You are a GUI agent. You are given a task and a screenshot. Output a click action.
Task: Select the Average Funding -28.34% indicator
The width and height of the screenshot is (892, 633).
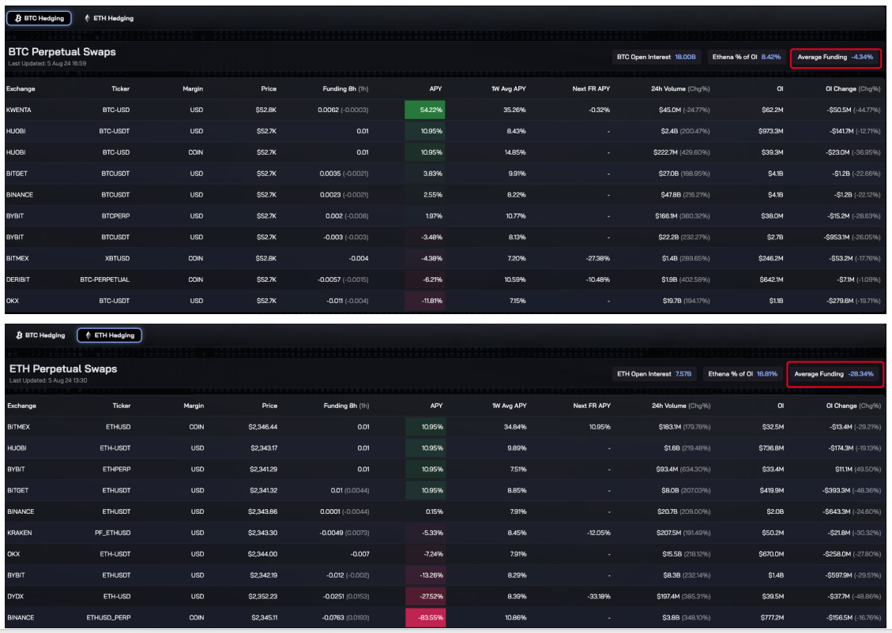(x=834, y=374)
